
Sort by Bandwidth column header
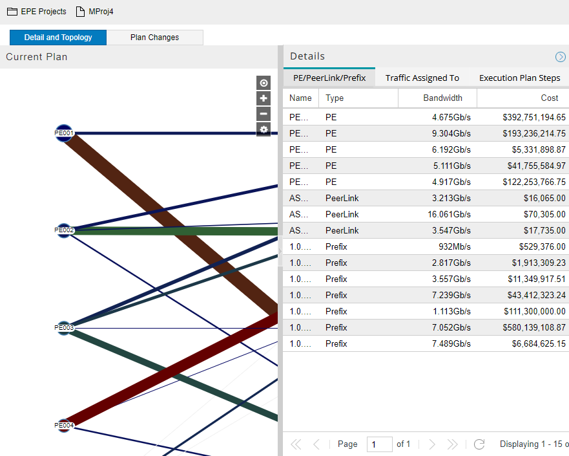[437, 98]
